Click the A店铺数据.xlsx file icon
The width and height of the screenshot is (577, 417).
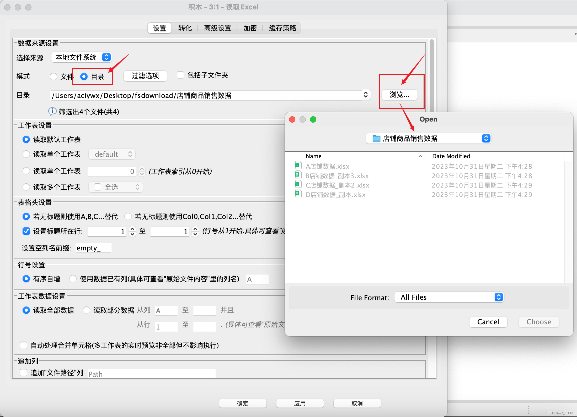point(297,165)
